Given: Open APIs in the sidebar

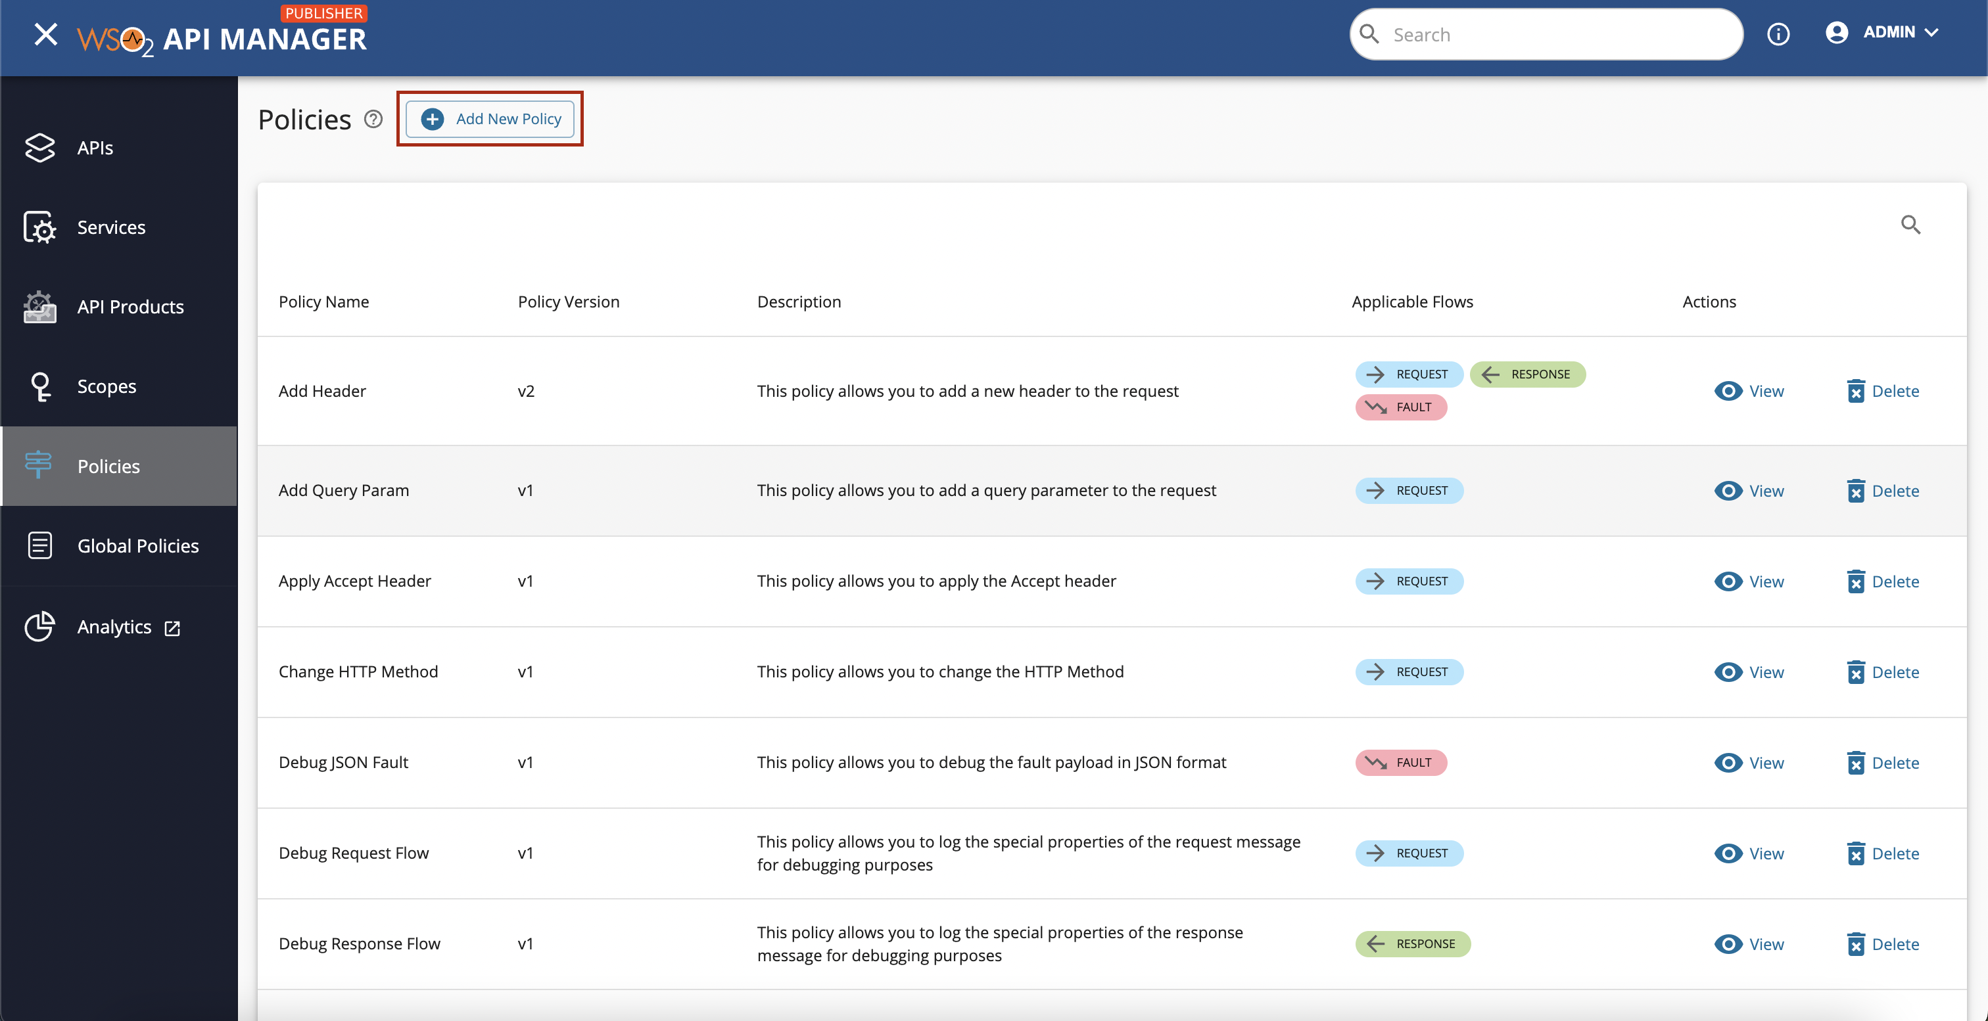Looking at the screenshot, I should tap(120, 147).
